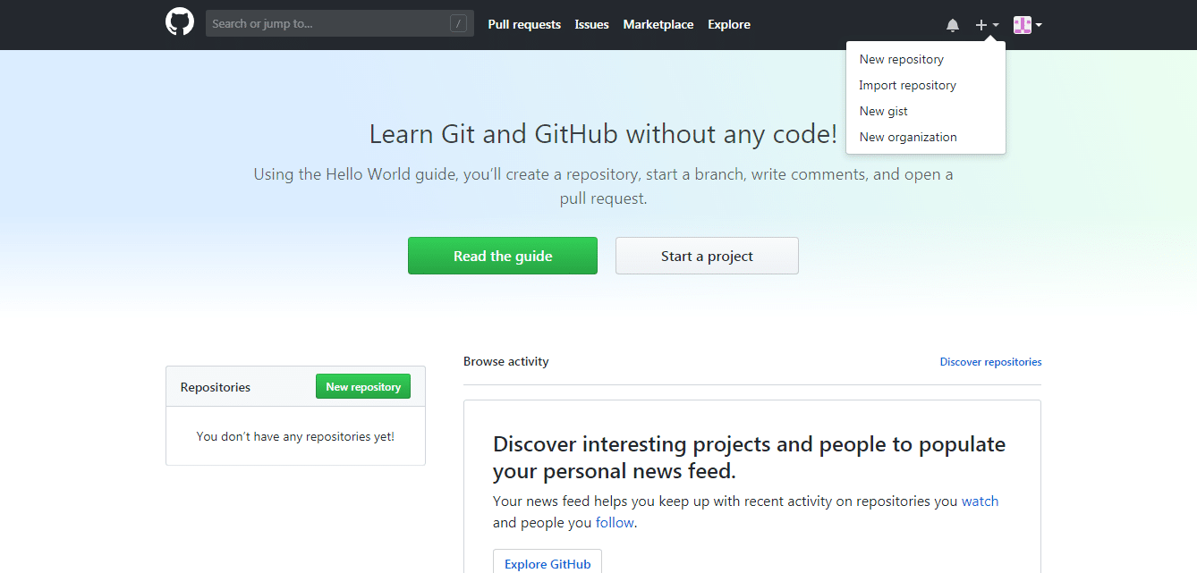Open the Explore navigation item
Image resolution: width=1197 pixels, height=573 pixels.
pyautogui.click(x=729, y=25)
